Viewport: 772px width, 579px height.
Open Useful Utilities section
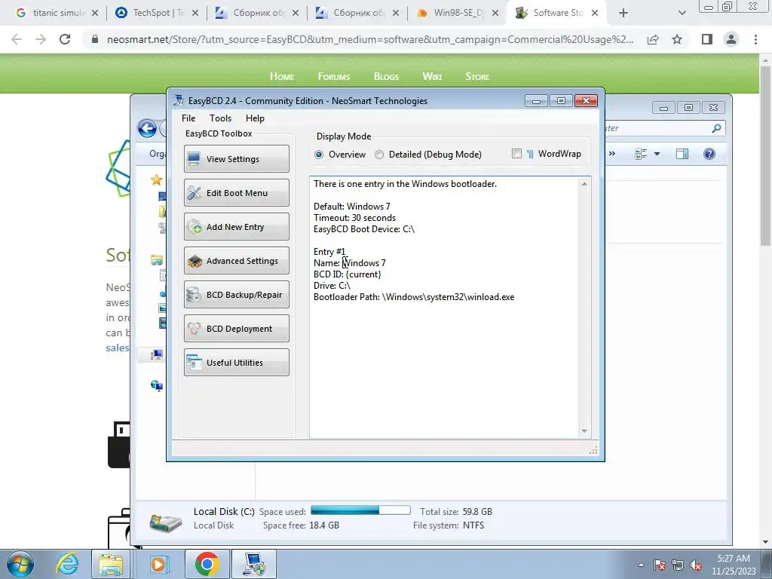tap(236, 363)
